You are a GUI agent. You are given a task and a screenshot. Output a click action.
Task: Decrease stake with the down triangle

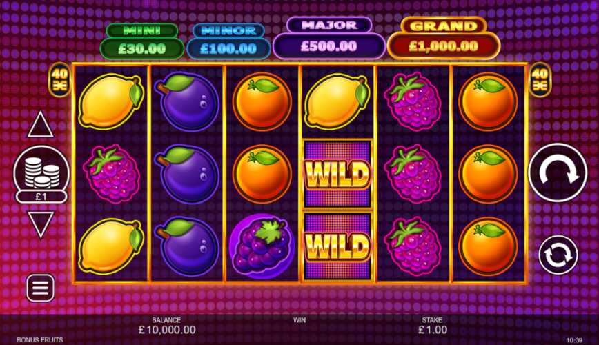(41, 225)
